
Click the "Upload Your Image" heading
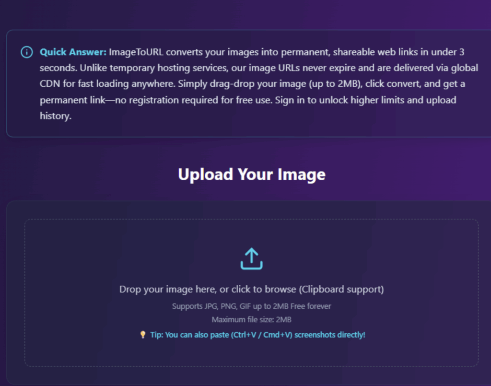pyautogui.click(x=251, y=174)
